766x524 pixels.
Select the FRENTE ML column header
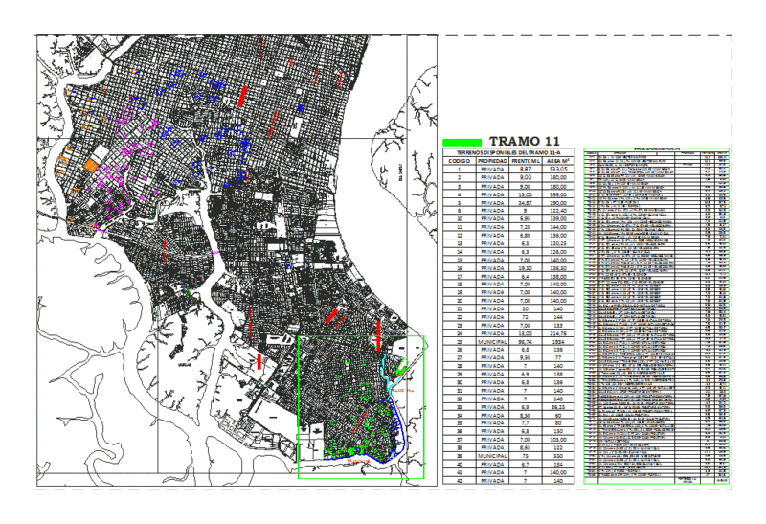525,161
